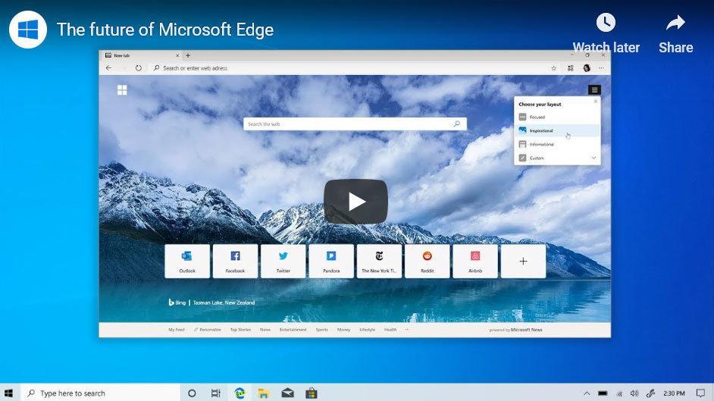
Task: Click the Search the web box
Action: click(355, 124)
